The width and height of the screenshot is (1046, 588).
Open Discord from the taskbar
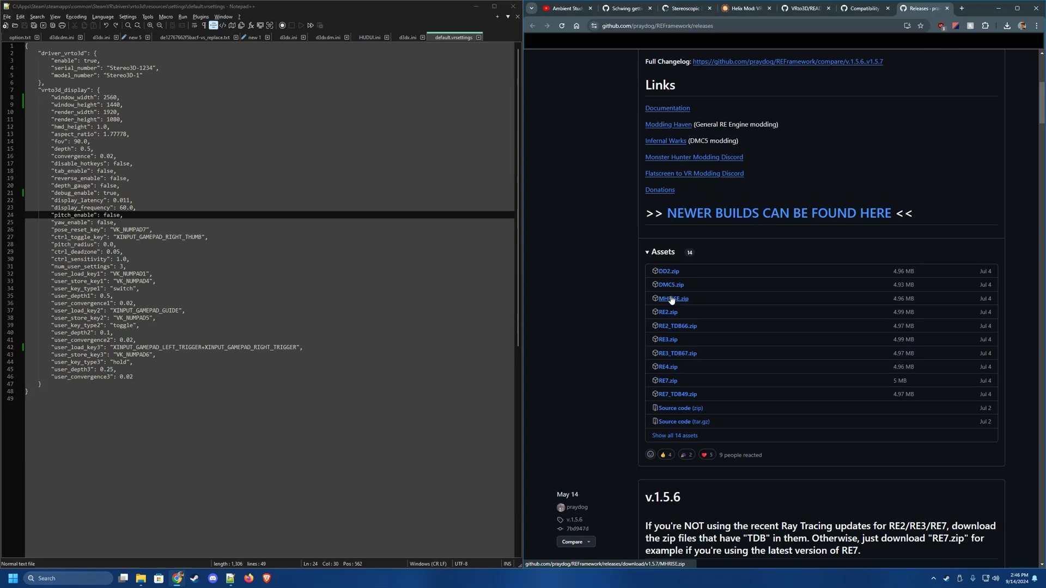[x=212, y=579]
